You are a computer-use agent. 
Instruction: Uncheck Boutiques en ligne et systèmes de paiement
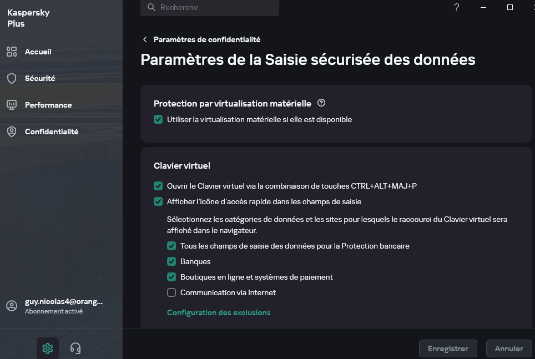tap(171, 277)
